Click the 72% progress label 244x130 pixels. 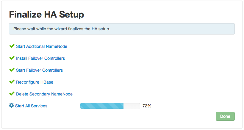(147, 106)
